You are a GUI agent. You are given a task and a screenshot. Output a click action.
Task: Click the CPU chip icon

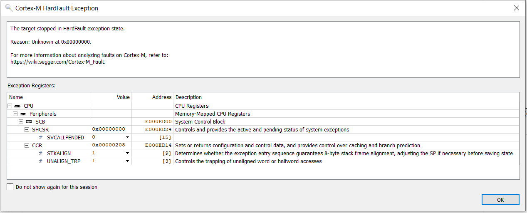coord(17,106)
